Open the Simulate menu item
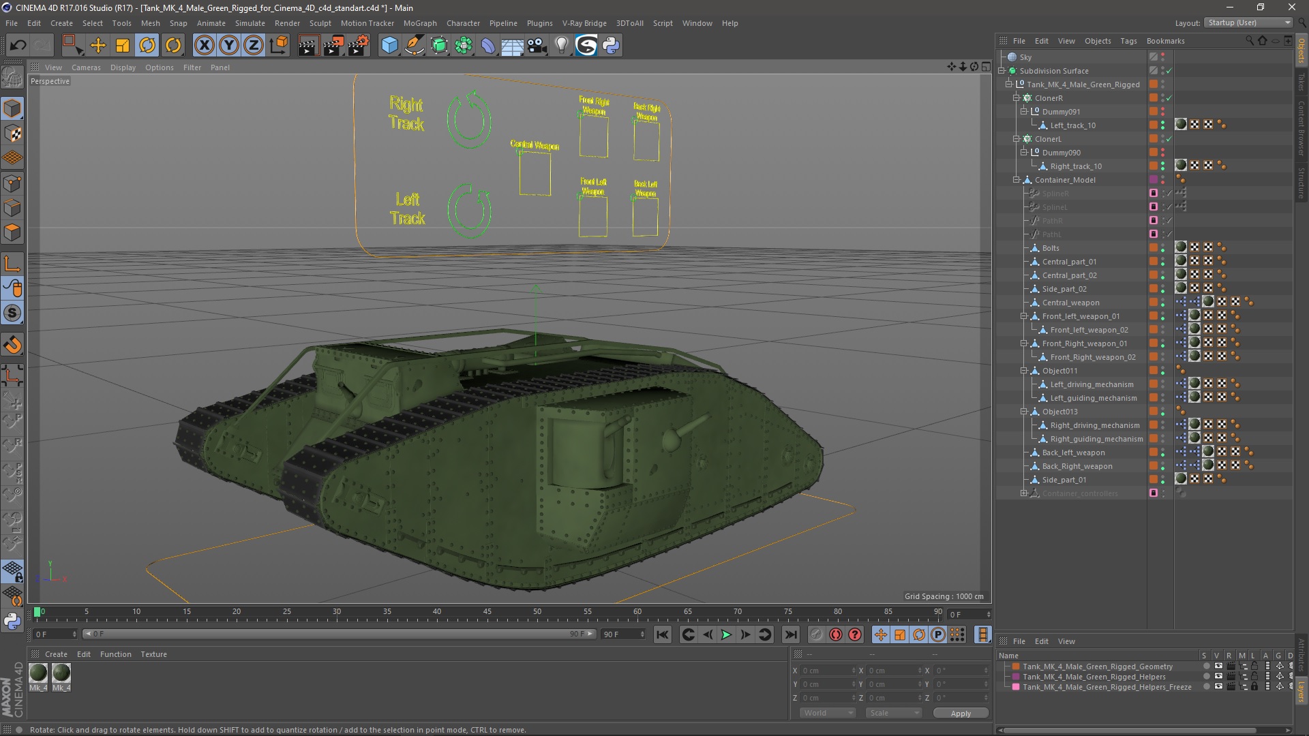This screenshot has width=1309, height=736. point(242,22)
